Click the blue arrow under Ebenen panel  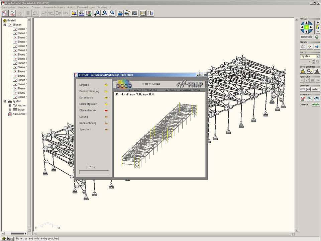pyautogui.click(x=317, y=47)
